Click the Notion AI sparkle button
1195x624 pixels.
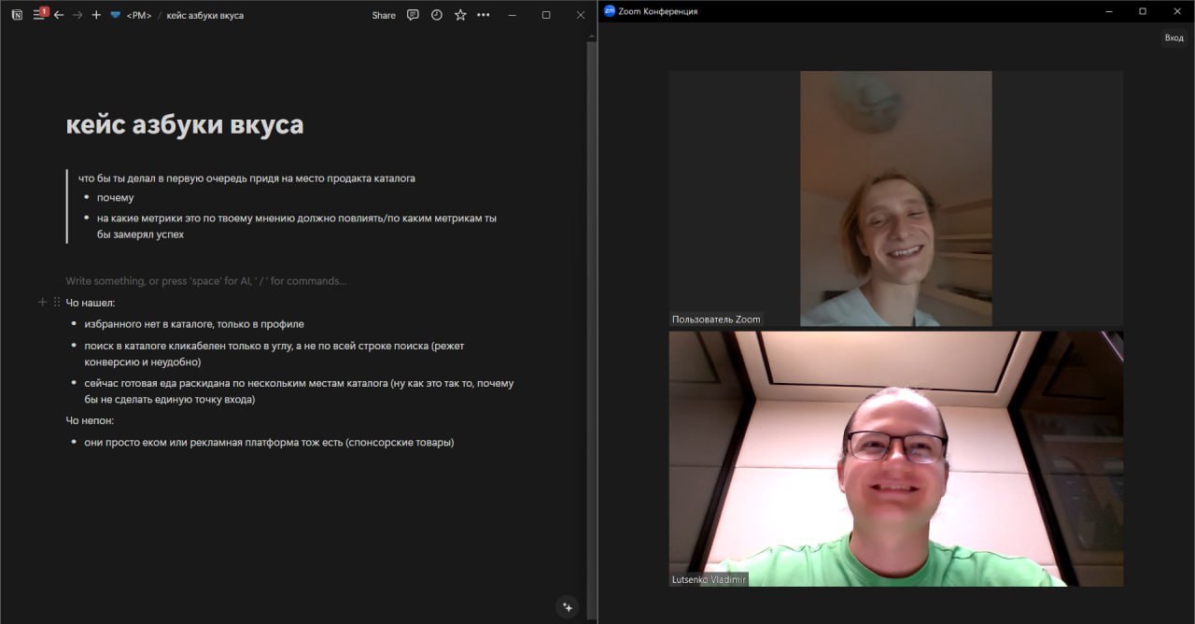click(x=567, y=607)
